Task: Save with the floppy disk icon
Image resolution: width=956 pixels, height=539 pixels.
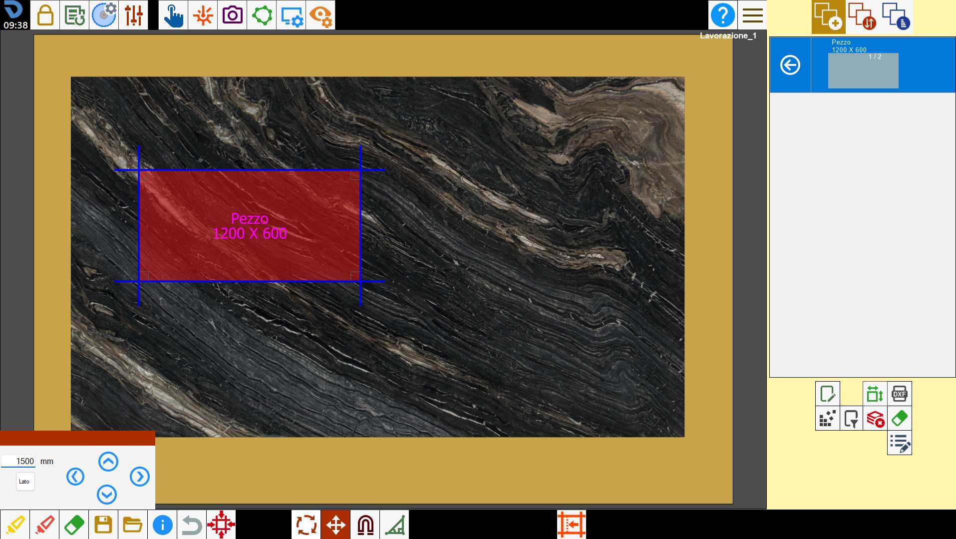Action: [x=103, y=525]
